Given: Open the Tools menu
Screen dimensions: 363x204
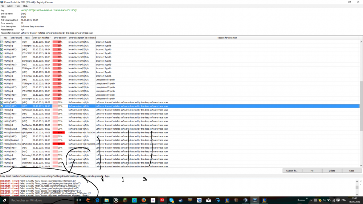Looking at the screenshot, I should coord(17,6).
